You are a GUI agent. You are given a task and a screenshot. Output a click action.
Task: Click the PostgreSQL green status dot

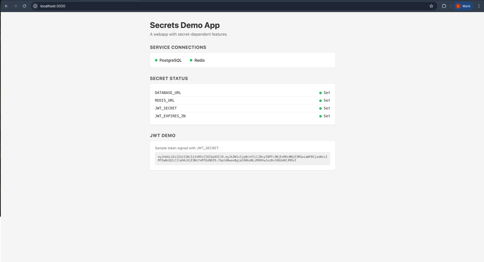pyautogui.click(x=156, y=60)
